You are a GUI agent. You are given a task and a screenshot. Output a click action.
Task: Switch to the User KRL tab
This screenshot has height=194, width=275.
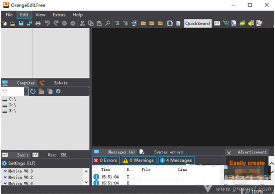coord(50,155)
